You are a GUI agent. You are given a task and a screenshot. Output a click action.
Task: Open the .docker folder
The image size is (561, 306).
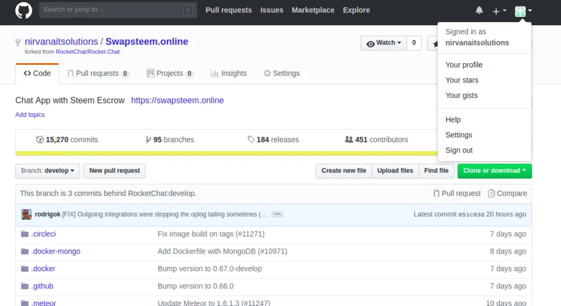(x=43, y=269)
